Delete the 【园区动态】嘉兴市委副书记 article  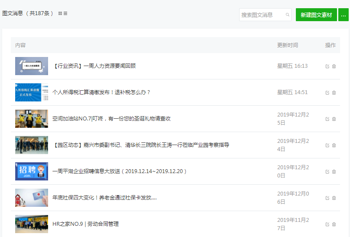click(334, 145)
